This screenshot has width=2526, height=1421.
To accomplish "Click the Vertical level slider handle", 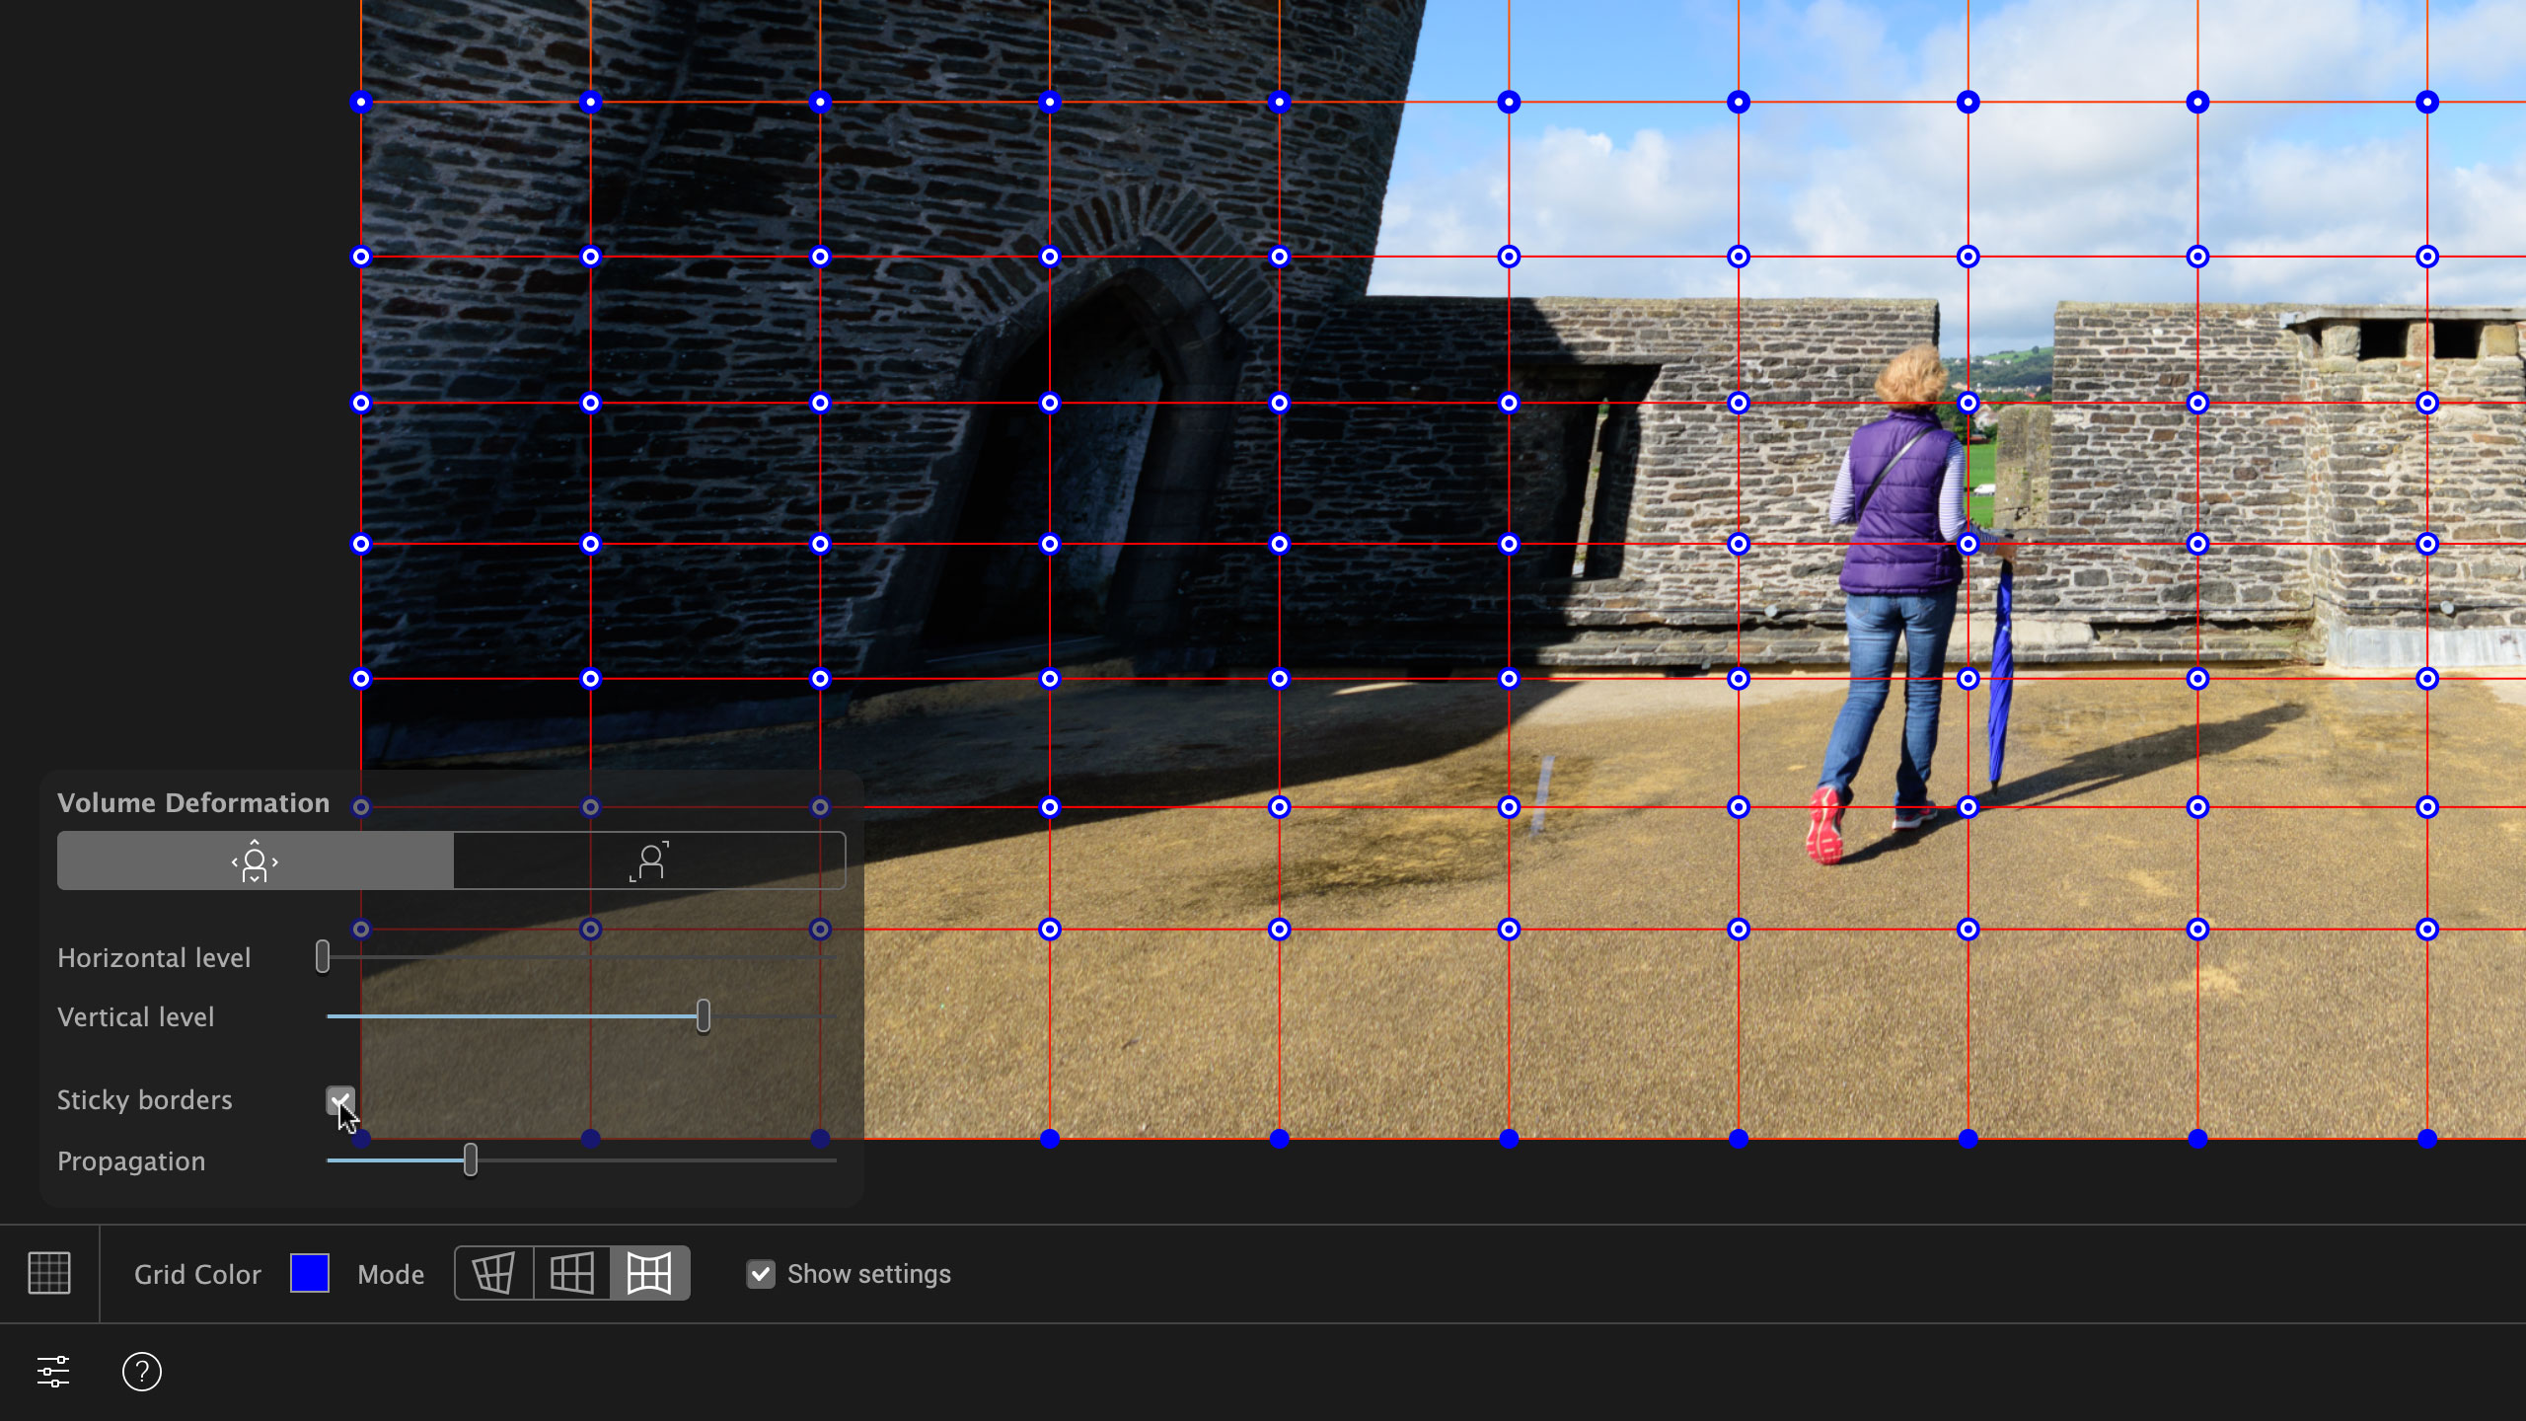I will (704, 1015).
